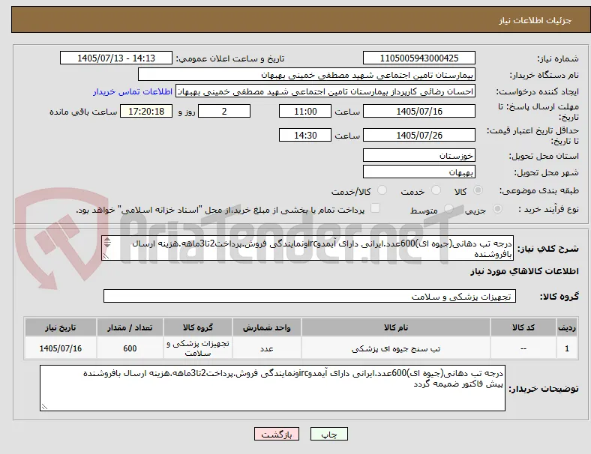Viewport: 591px width, 454px height.
Task: Click the price validity date 1405/07/26 field
Action: [x=418, y=135]
